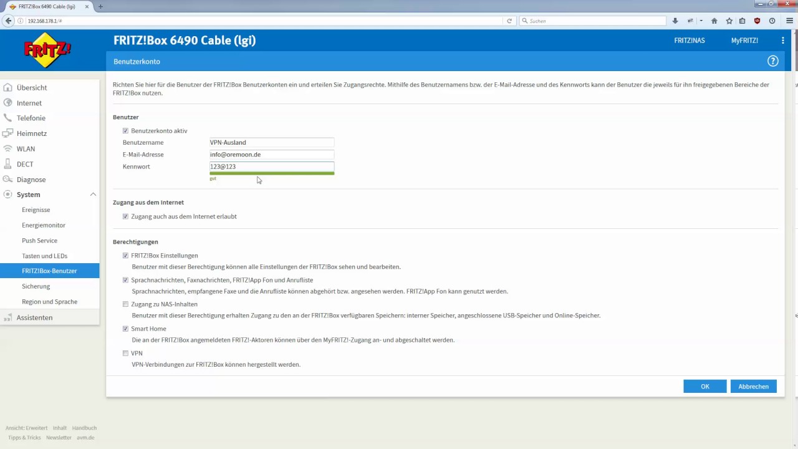Screen dimensions: 798x449
Task: Click the browser address bar
Action: (265, 21)
